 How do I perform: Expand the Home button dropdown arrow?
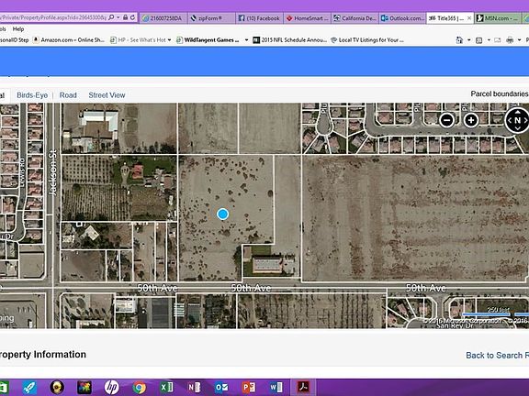pos(469,40)
